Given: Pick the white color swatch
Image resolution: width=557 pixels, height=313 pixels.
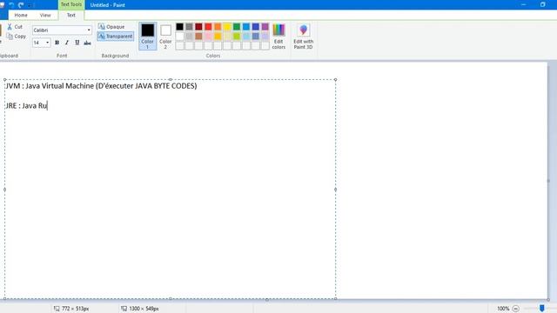Looking at the screenshot, I should coord(180,37).
